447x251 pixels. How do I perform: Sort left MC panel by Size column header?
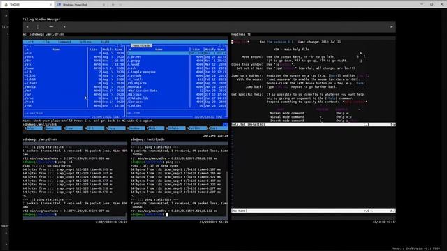[x=94, y=50]
